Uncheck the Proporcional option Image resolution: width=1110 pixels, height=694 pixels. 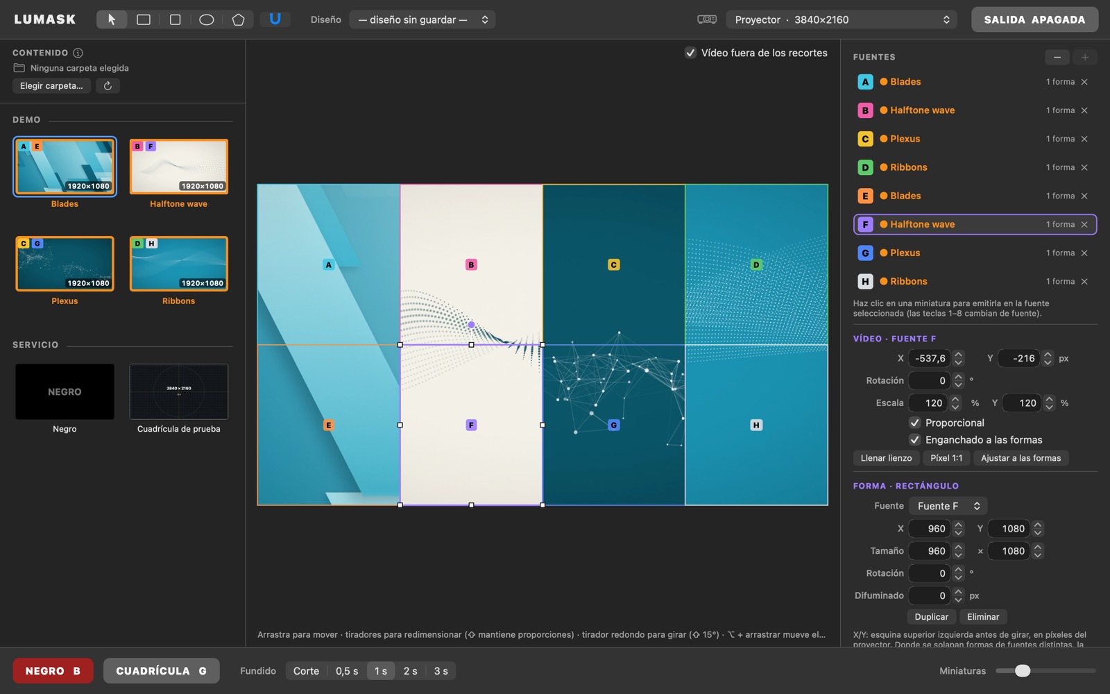tap(915, 423)
